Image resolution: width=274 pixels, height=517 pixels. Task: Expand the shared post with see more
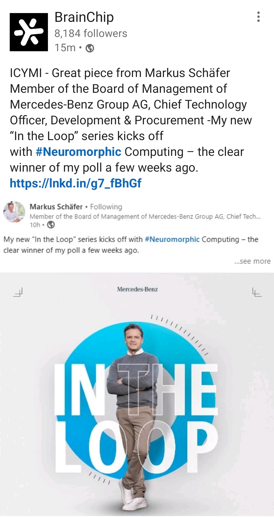[252, 261]
